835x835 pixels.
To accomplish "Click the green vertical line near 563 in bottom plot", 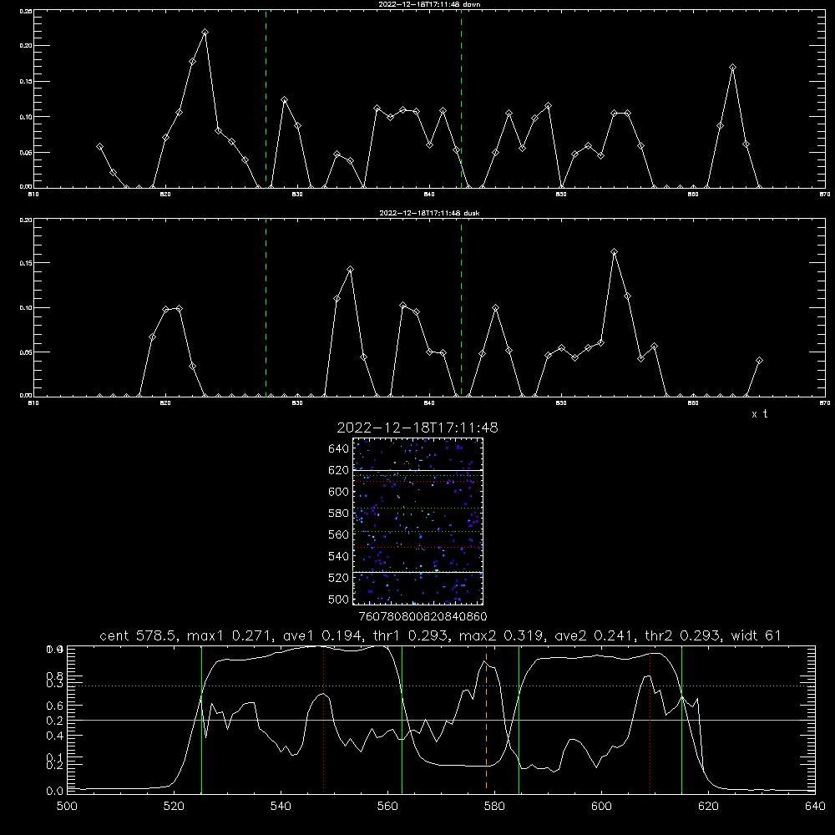I will pyautogui.click(x=402, y=719).
